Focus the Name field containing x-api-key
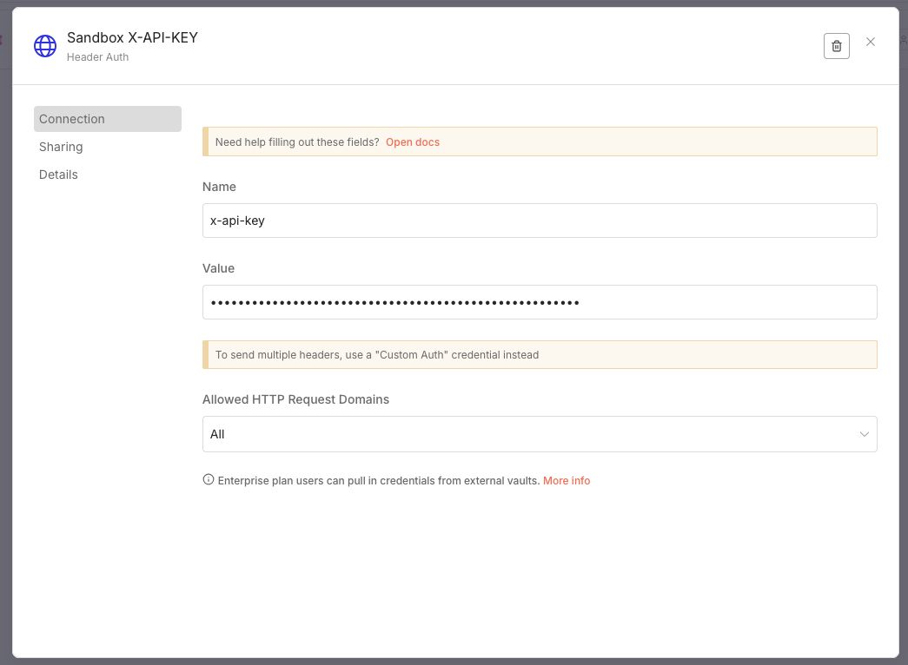The image size is (908, 665). pos(539,221)
